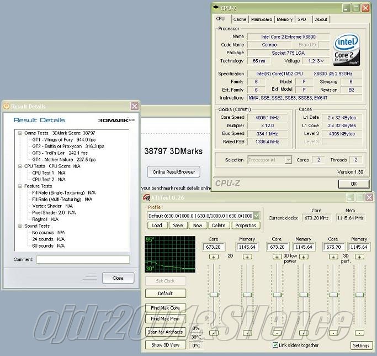Close the Result Details window
The width and height of the screenshot is (377, 356).
point(134,106)
